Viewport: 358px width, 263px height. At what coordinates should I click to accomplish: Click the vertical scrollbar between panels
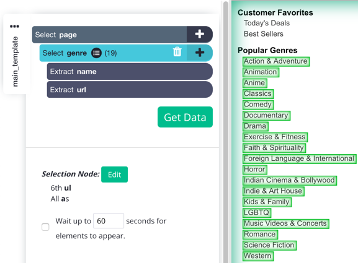(x=226, y=132)
